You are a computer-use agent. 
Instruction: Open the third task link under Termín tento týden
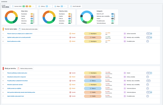click(x=14, y=41)
